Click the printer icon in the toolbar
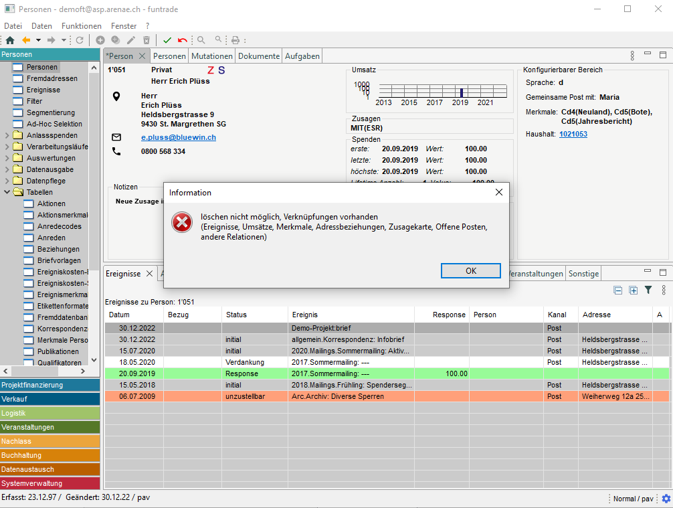Viewport: 673px width, 508px height. pos(235,40)
